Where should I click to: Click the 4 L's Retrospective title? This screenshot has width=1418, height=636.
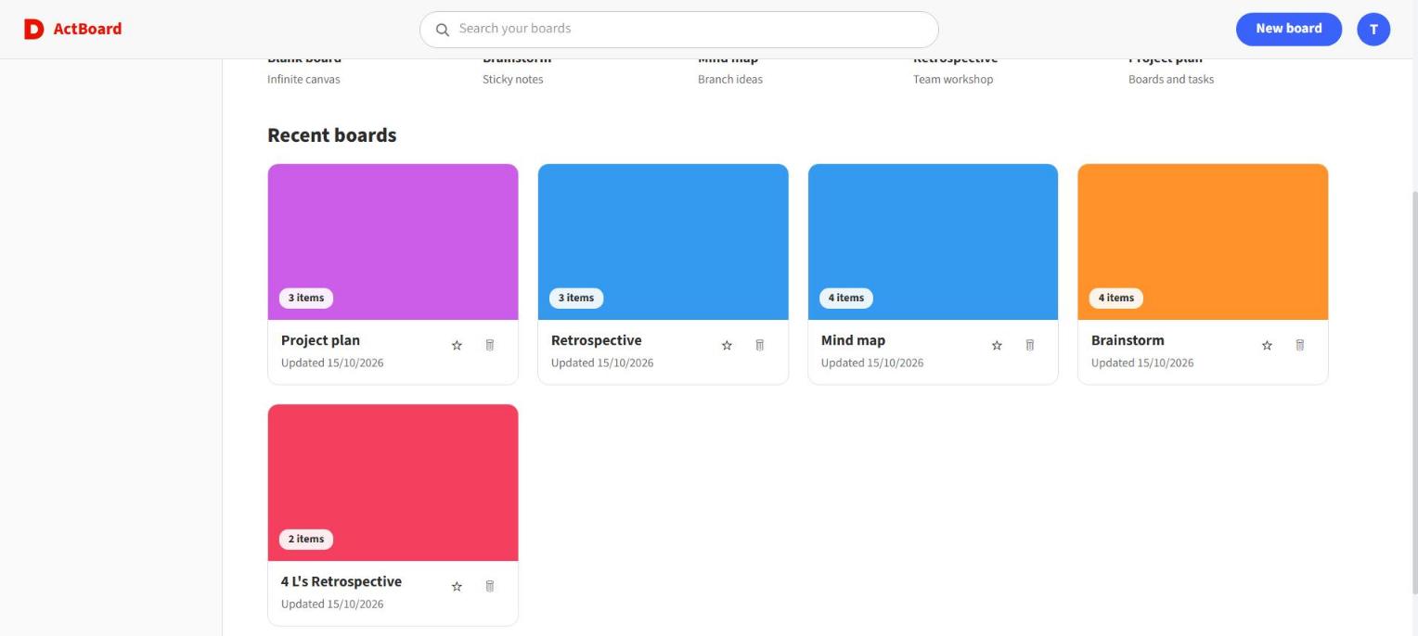[342, 581]
